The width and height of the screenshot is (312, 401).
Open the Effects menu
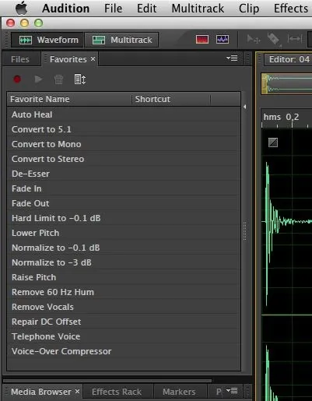(291, 9)
